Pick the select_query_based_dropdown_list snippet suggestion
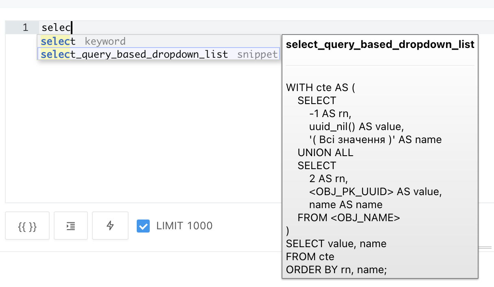The height and width of the screenshot is (287, 494). (x=159, y=54)
